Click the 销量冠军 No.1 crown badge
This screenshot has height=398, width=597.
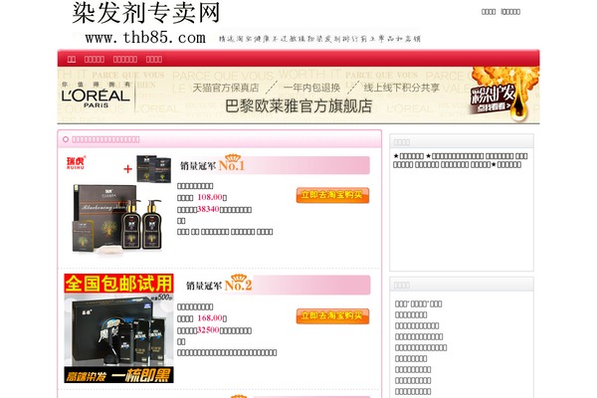coord(212,164)
